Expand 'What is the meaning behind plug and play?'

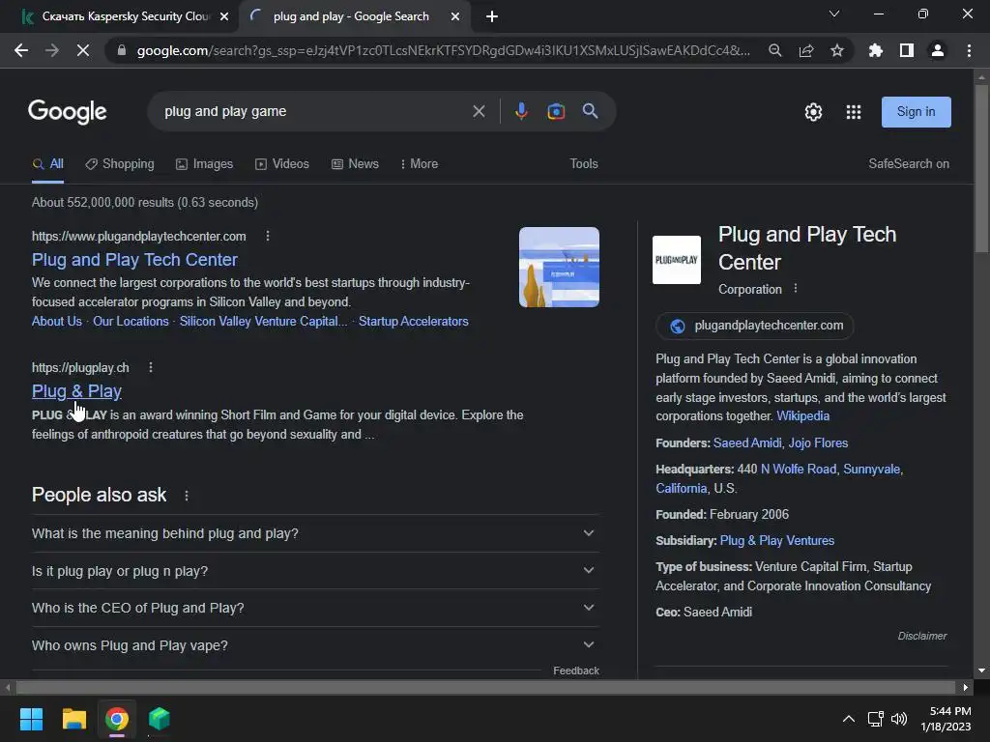point(314,533)
